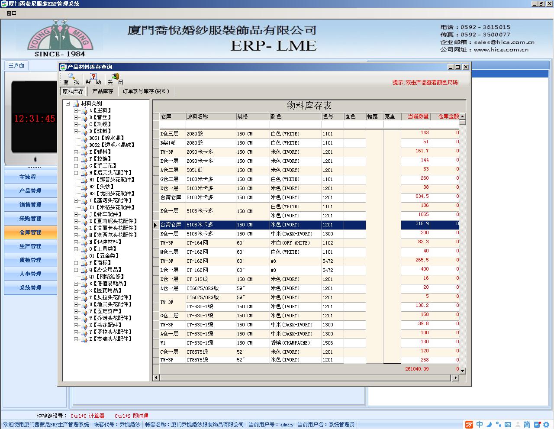Click the ERP app icon in main title bar
This screenshot has height=429, width=554.
pos(4,3)
